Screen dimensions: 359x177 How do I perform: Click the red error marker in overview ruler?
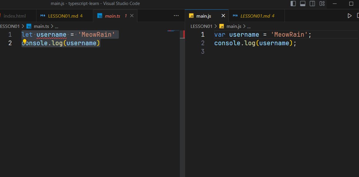[184, 34]
